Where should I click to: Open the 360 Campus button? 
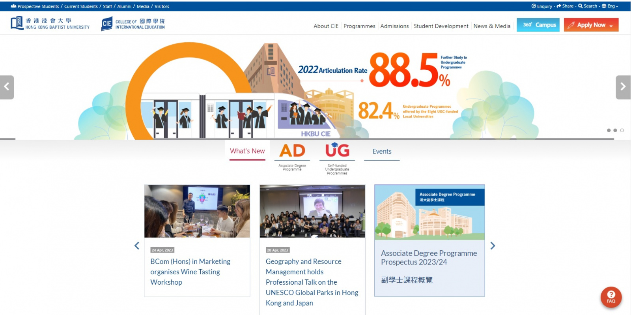[538, 25]
